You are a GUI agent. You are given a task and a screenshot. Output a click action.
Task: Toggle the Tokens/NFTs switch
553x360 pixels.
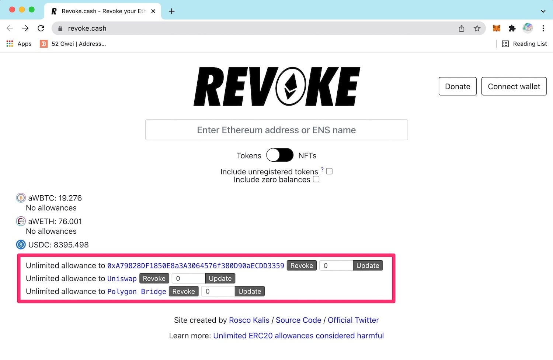click(x=280, y=155)
